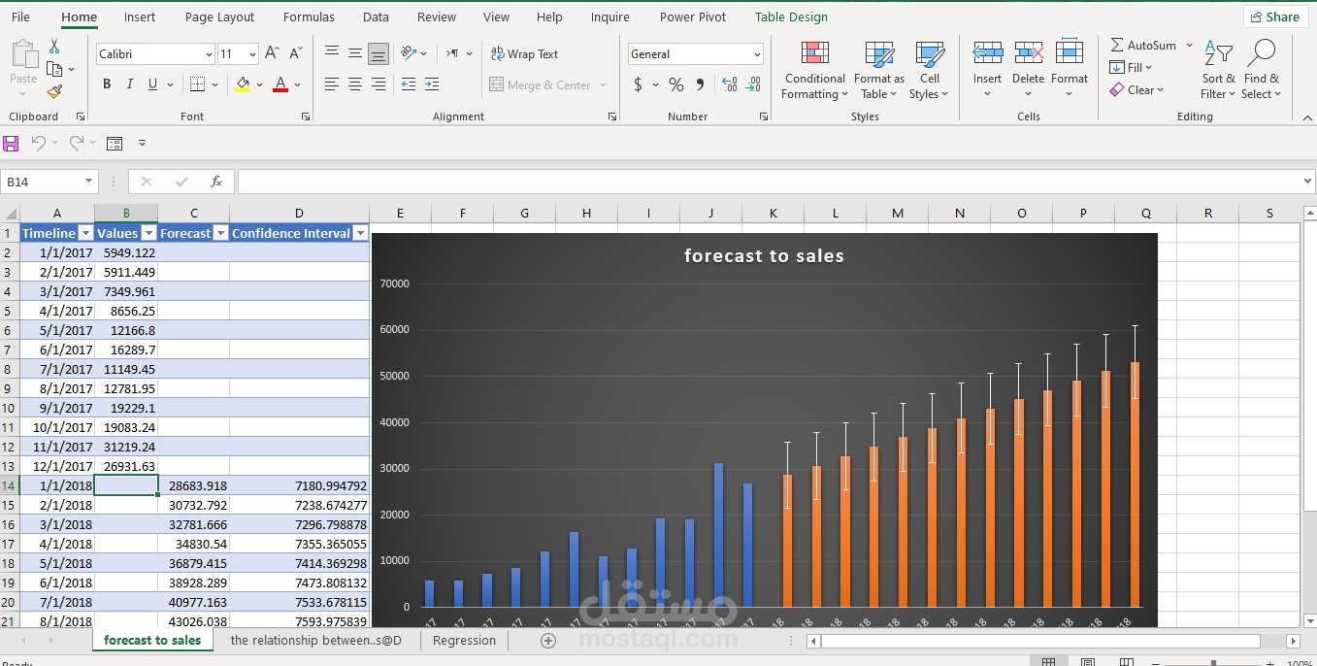Switch to the Page Layout tab
1317x666 pixels.
(219, 17)
